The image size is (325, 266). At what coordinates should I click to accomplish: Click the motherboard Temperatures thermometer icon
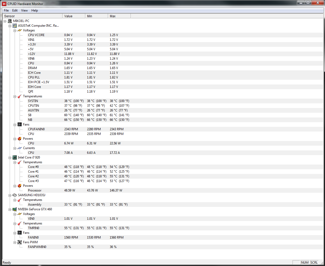[x=20, y=96]
